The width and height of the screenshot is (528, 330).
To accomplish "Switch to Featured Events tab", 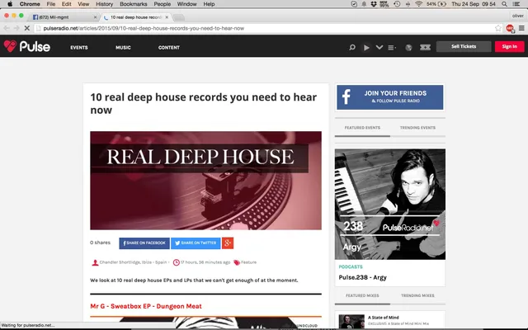I will (362, 128).
